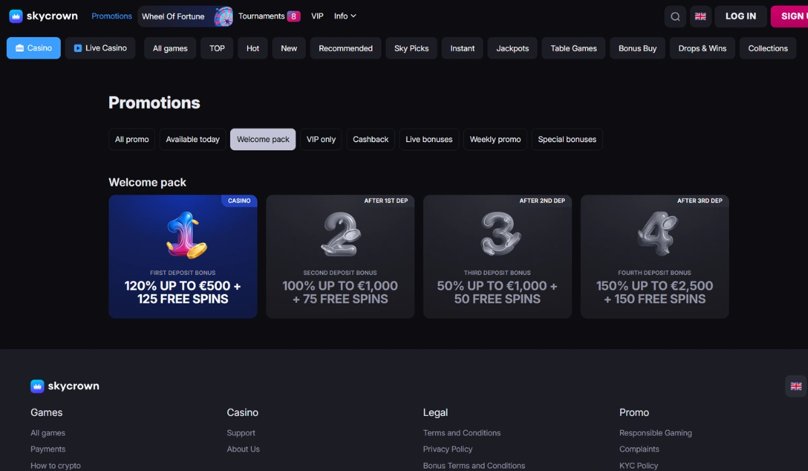Filter promotions by Cashback
The height and width of the screenshot is (471, 808).
(x=371, y=139)
